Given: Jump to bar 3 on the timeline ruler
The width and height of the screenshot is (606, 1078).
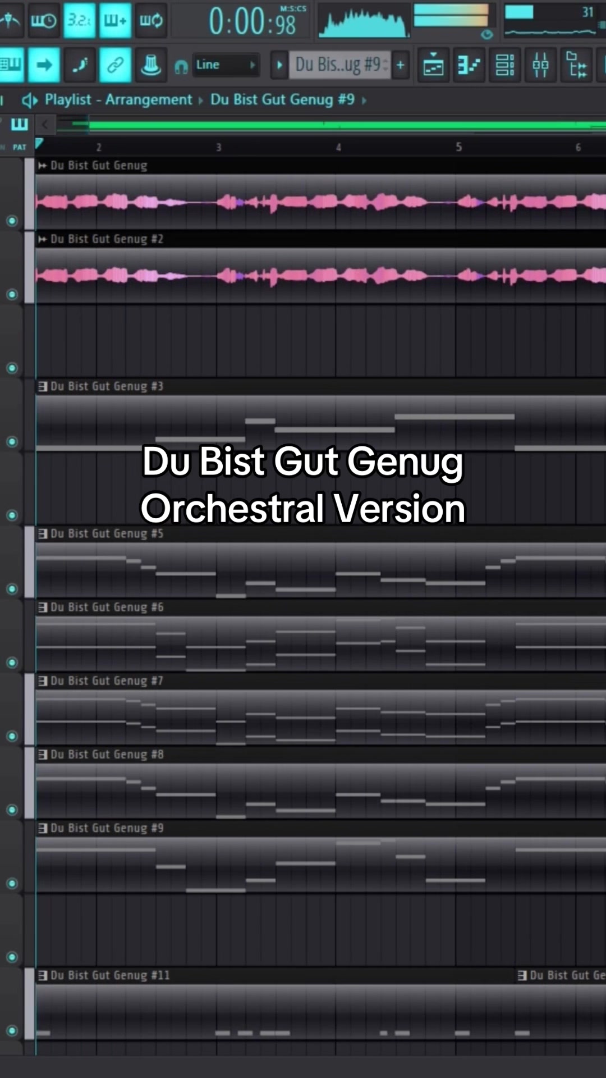Looking at the screenshot, I should 219,147.
